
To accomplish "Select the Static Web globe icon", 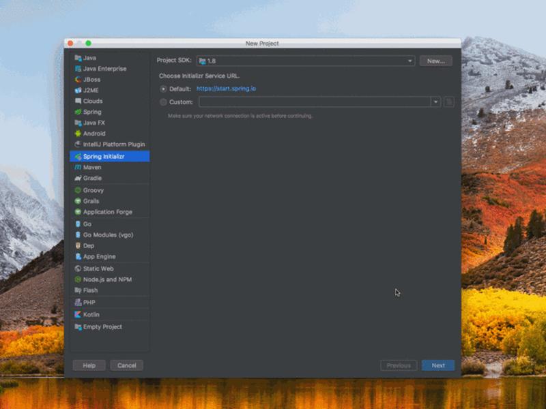I will pyautogui.click(x=78, y=269).
